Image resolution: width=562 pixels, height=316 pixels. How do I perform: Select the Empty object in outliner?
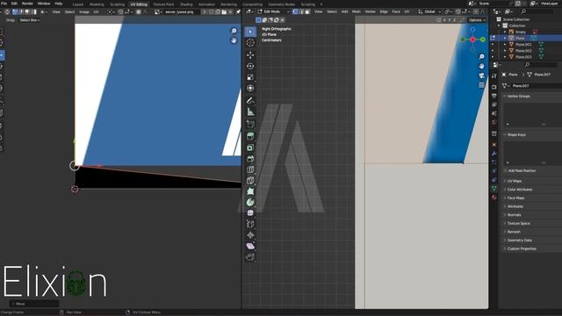click(521, 32)
